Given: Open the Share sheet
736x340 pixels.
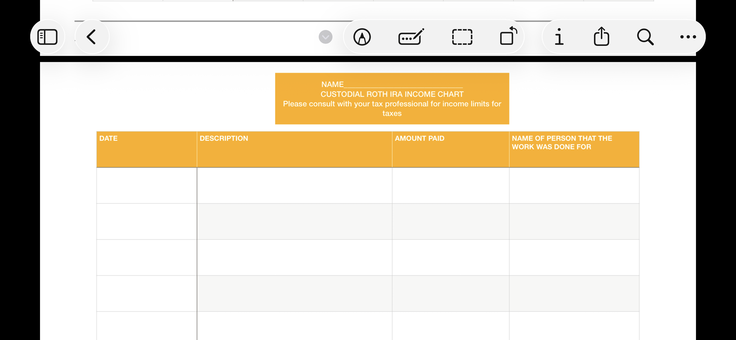Looking at the screenshot, I should tap(601, 36).
